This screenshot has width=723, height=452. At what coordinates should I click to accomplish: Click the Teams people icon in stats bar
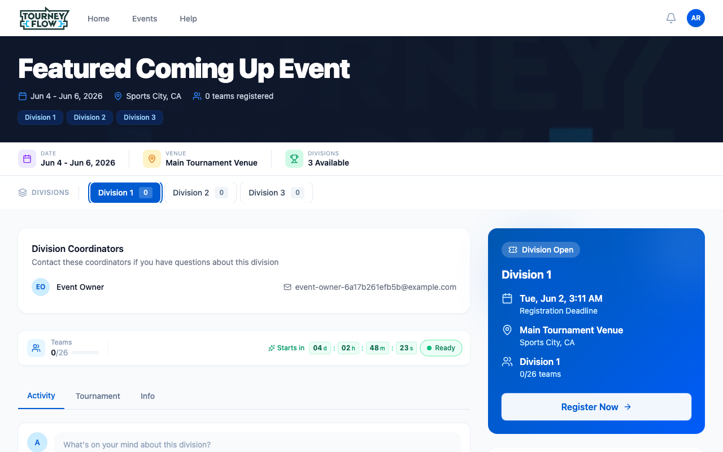tap(36, 348)
